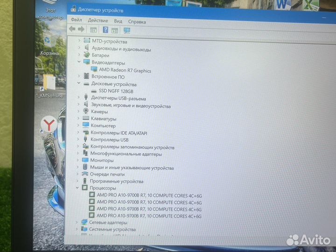Collapse the Дисковые устройства node

click(79, 83)
